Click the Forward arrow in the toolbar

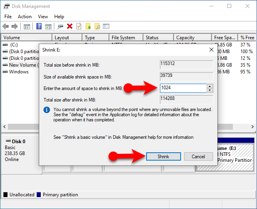tap(15, 27)
